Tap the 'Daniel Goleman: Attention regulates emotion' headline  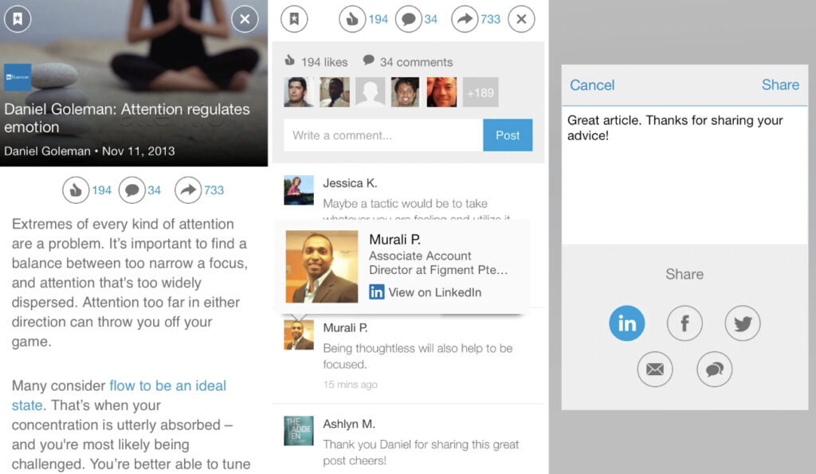[127, 118]
